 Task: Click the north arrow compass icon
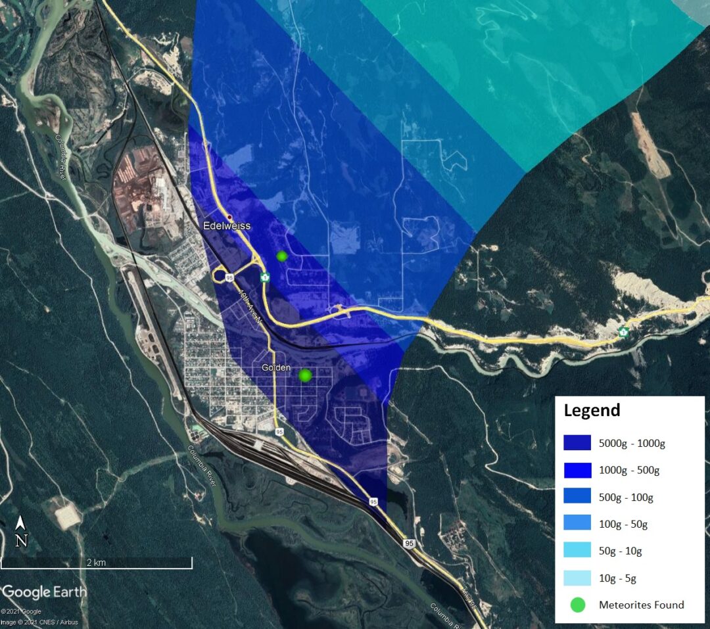pyautogui.click(x=21, y=532)
